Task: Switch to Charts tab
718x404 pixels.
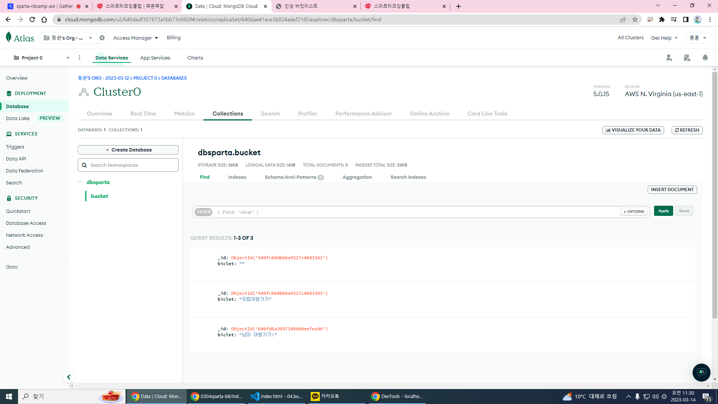Action: point(195,58)
